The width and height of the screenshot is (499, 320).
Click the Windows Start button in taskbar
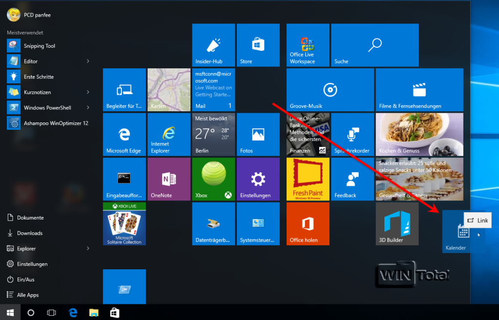[x=10, y=312]
